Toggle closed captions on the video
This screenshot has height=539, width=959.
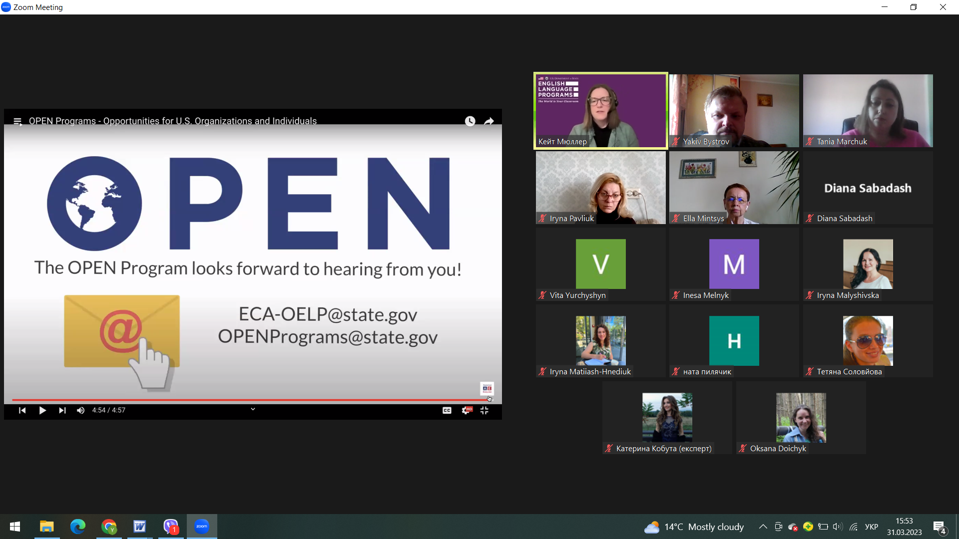pos(447,410)
